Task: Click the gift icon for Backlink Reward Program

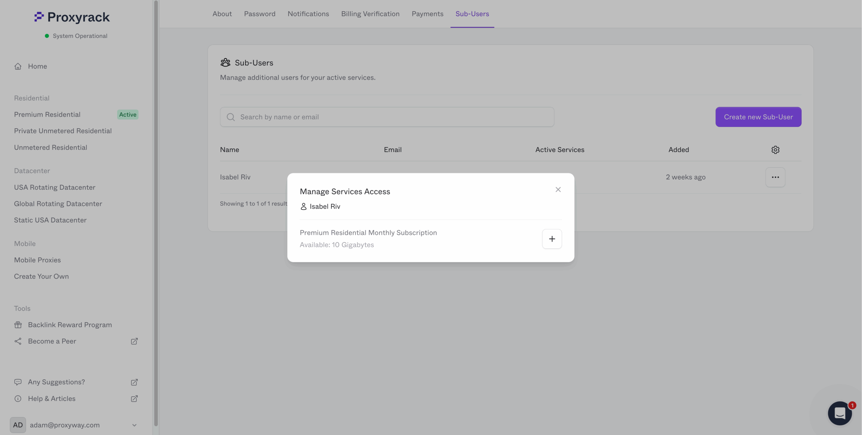Action: coord(18,324)
